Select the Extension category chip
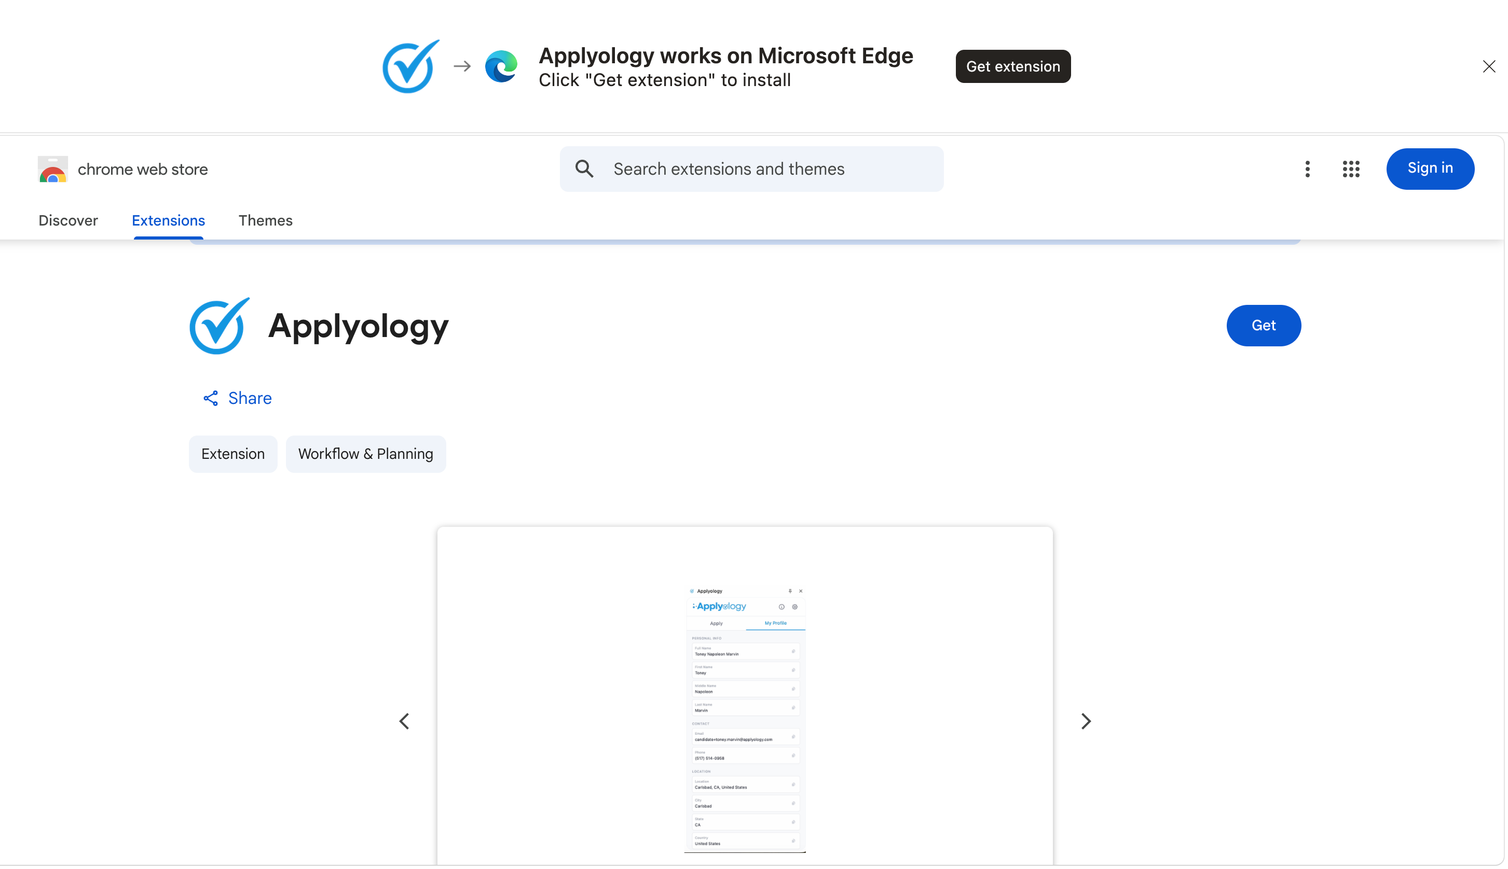 point(233,454)
